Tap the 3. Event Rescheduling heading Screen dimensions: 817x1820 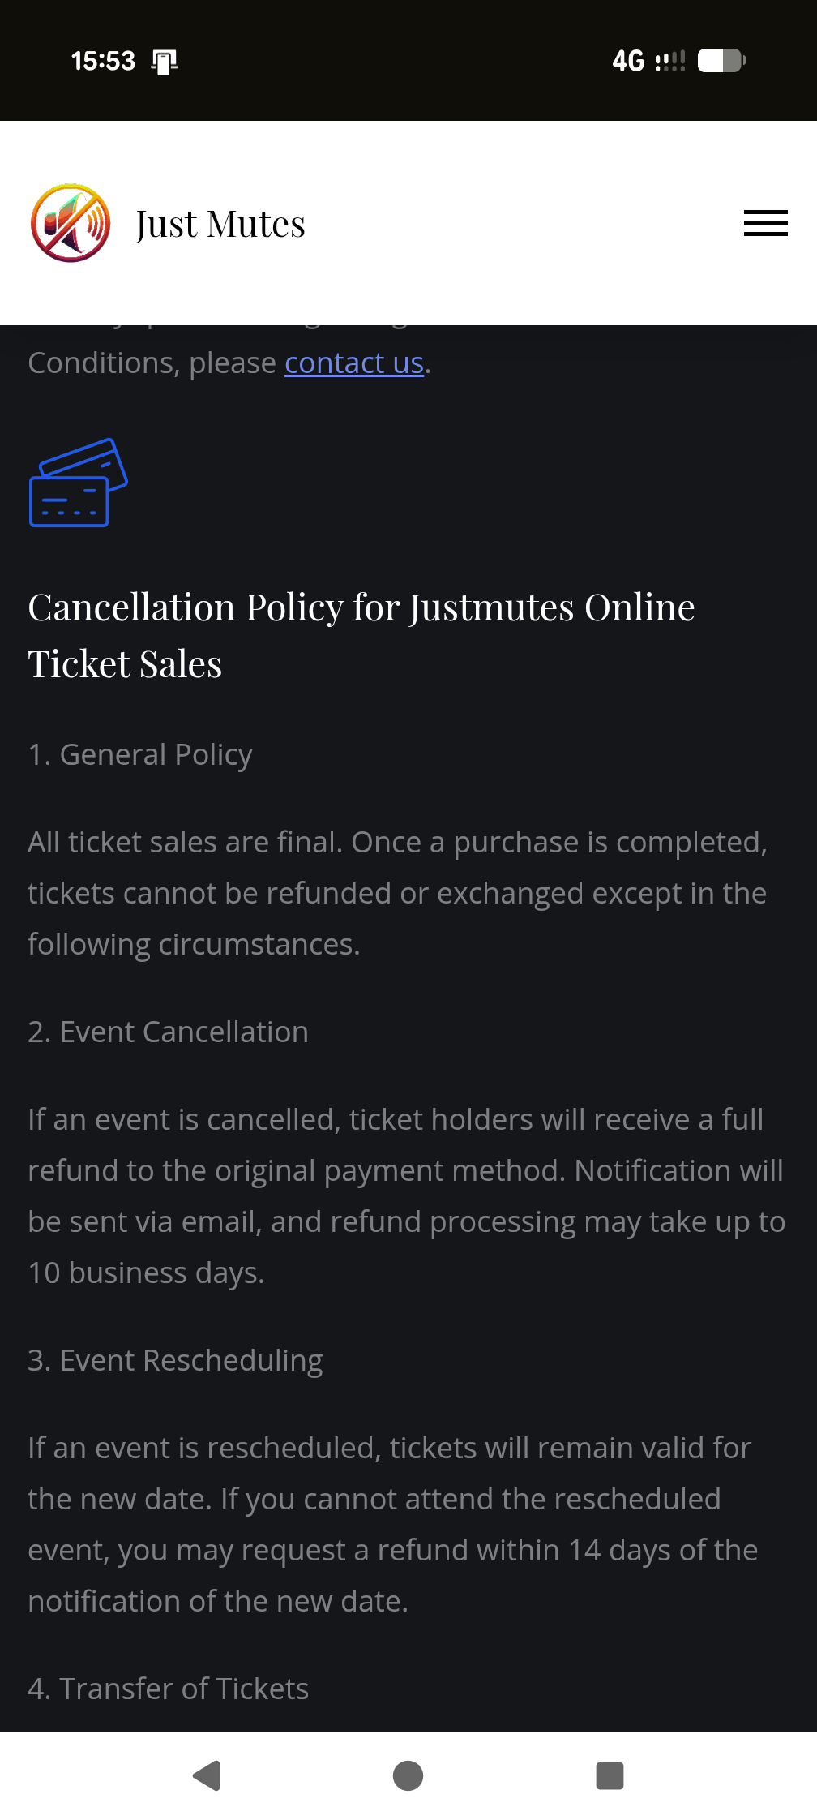pos(175,1360)
